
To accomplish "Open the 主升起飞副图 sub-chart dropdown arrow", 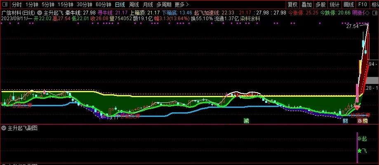I will click(4, 128).
